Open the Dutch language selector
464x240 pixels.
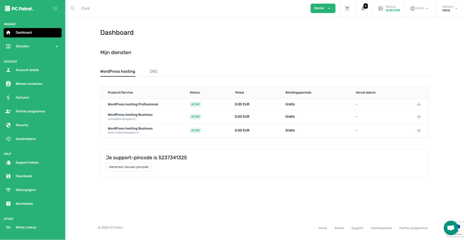pos(419,8)
